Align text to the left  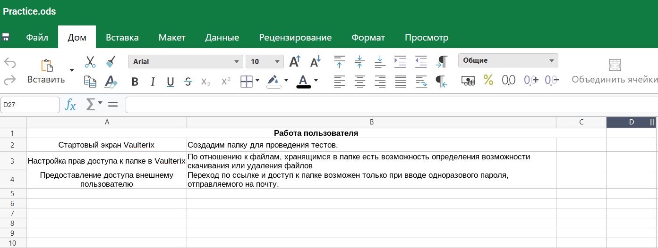pyautogui.click(x=340, y=82)
